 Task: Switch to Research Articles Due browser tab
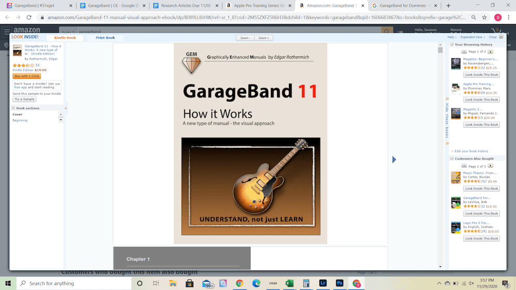(186, 6)
